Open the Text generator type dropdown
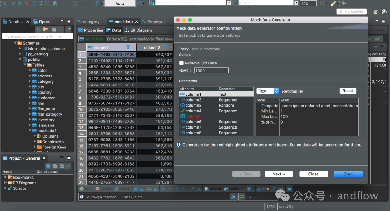This screenshot has width=390, height=211. pyautogui.click(x=268, y=91)
